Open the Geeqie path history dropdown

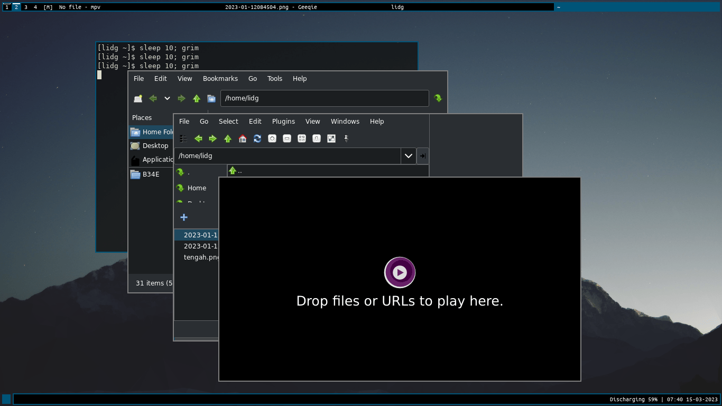pyautogui.click(x=409, y=156)
